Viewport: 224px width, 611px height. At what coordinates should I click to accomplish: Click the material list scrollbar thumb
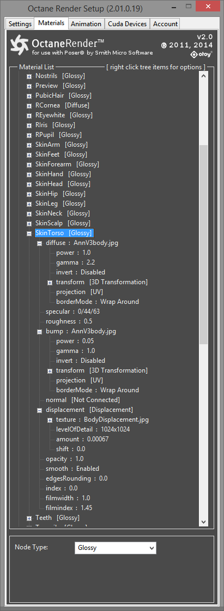(204, 244)
